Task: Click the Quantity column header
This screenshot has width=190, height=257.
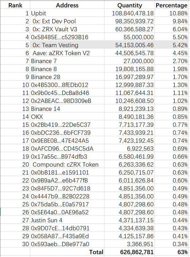Action: click(130, 5)
